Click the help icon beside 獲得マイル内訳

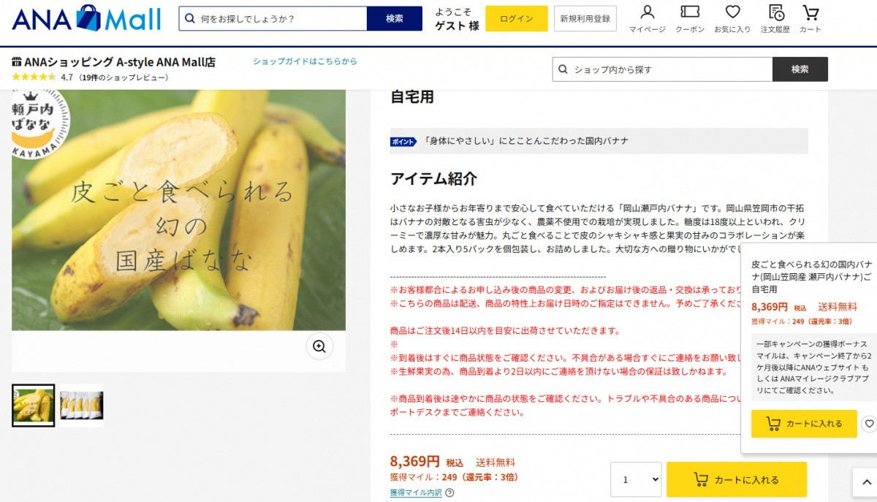[449, 493]
